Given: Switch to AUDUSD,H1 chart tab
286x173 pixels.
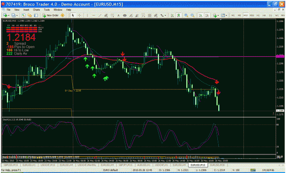Looking at the screenshot, I should (144, 165).
